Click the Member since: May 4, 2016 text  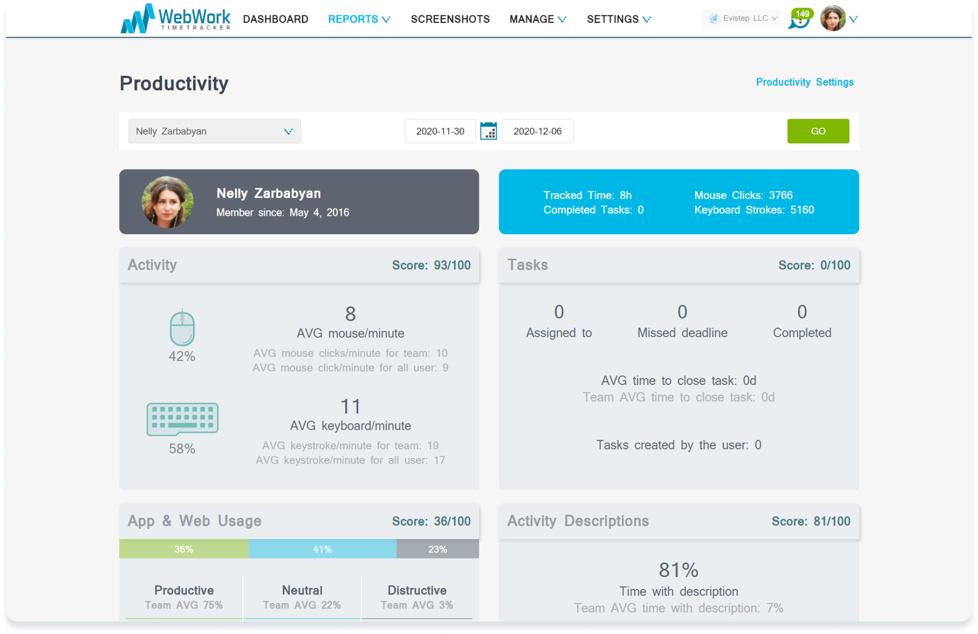pos(282,212)
